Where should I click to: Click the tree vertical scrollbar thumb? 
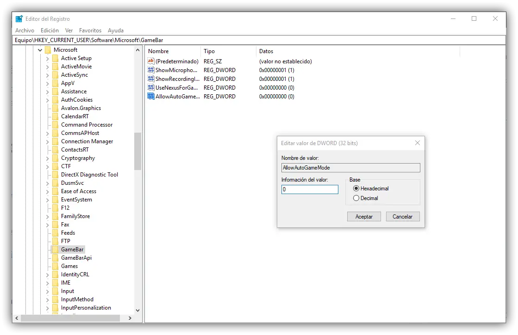point(137,151)
